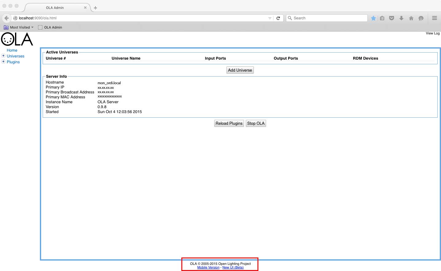Open the Most Visited bookmarks dropdown
Viewport: 441px width, 271px height.
19,27
